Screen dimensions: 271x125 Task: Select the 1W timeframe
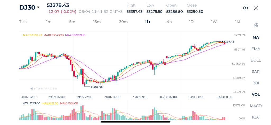214,22
